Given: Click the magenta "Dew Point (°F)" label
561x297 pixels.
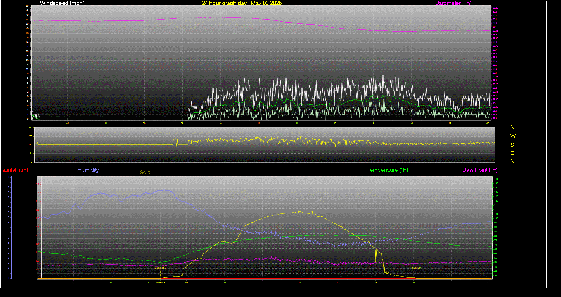Looking at the screenshot, I should (480, 170).
